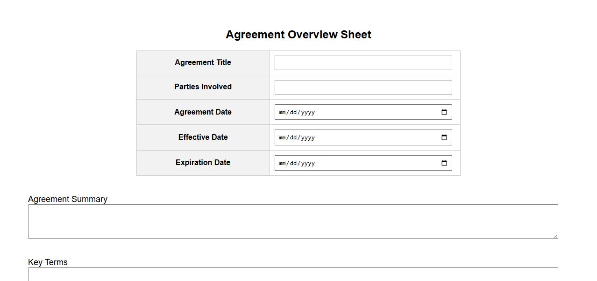597x281 pixels.
Task: Grab the Agreement Summary resize handle
Action: (x=555, y=236)
